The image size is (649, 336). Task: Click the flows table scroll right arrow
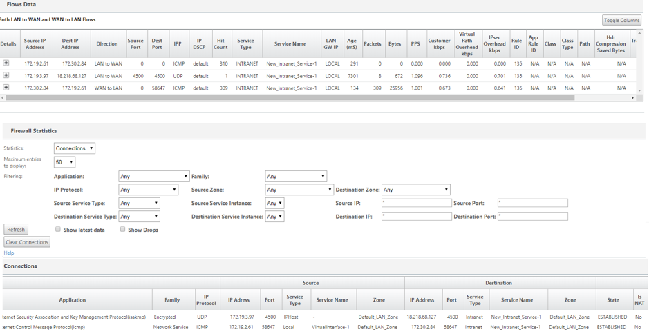(x=632, y=98)
